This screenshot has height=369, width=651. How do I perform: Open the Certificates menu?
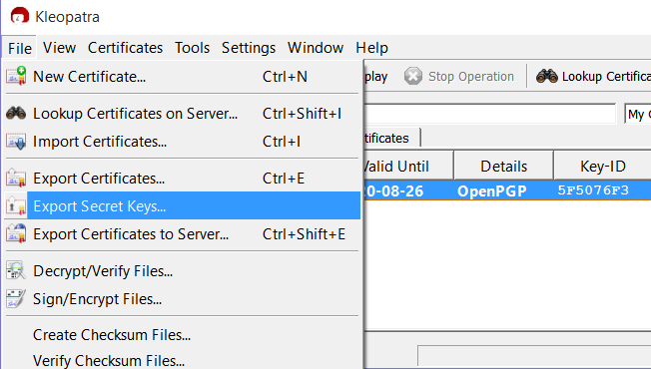pos(125,48)
